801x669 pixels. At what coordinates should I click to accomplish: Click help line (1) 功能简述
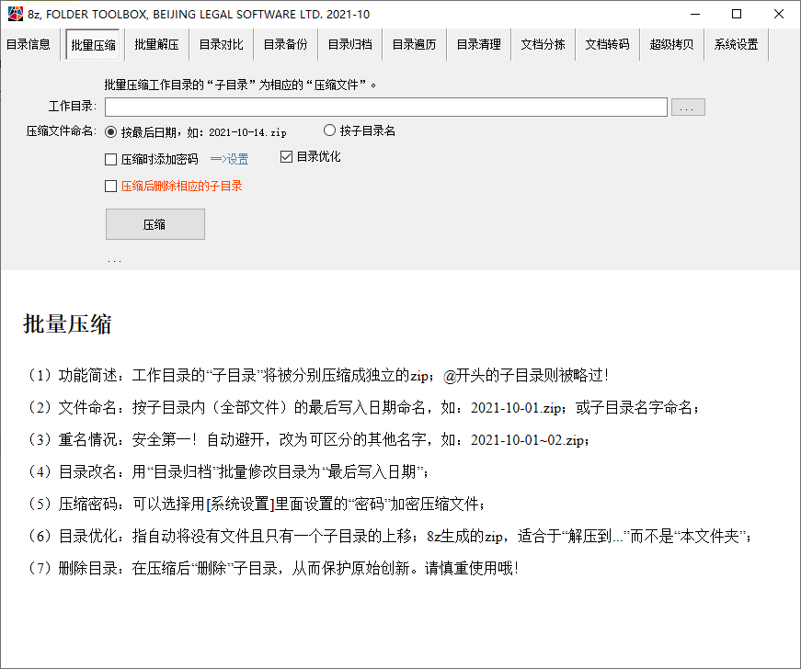316,376
